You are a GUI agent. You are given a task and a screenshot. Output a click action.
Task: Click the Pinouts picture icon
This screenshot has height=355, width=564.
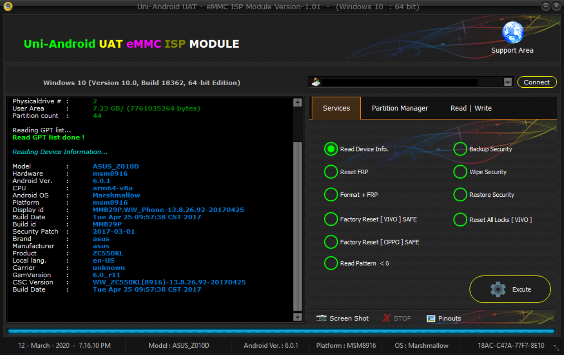[431, 318]
